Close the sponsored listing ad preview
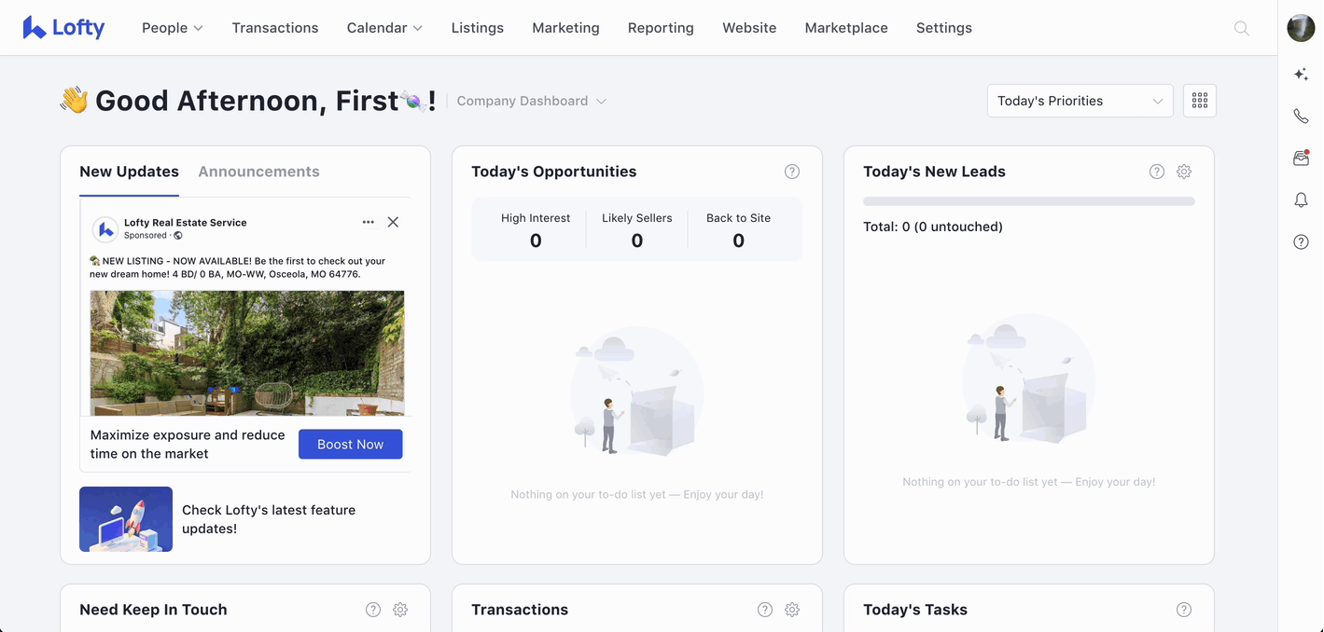Viewport: 1324px width, 632px height. (x=393, y=222)
